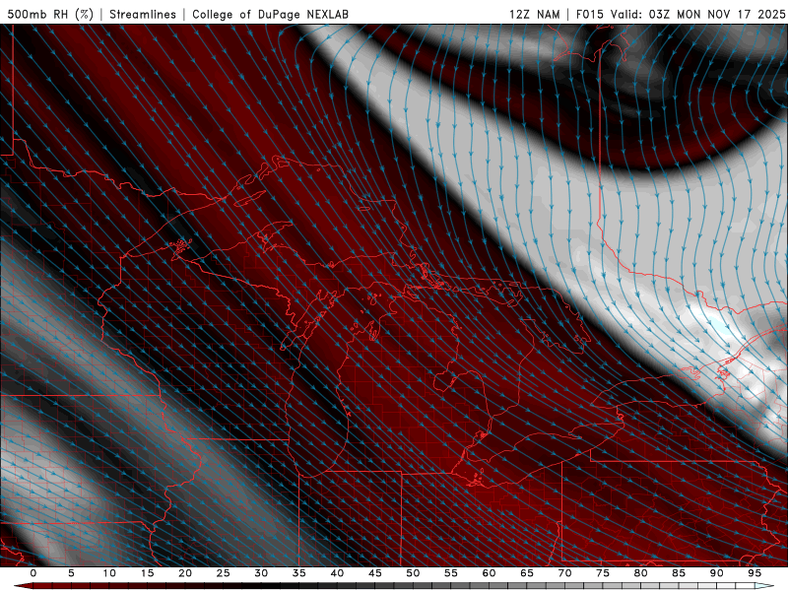Click the "50" colorbar label
Screen dimensions: 788x591
coord(413,573)
